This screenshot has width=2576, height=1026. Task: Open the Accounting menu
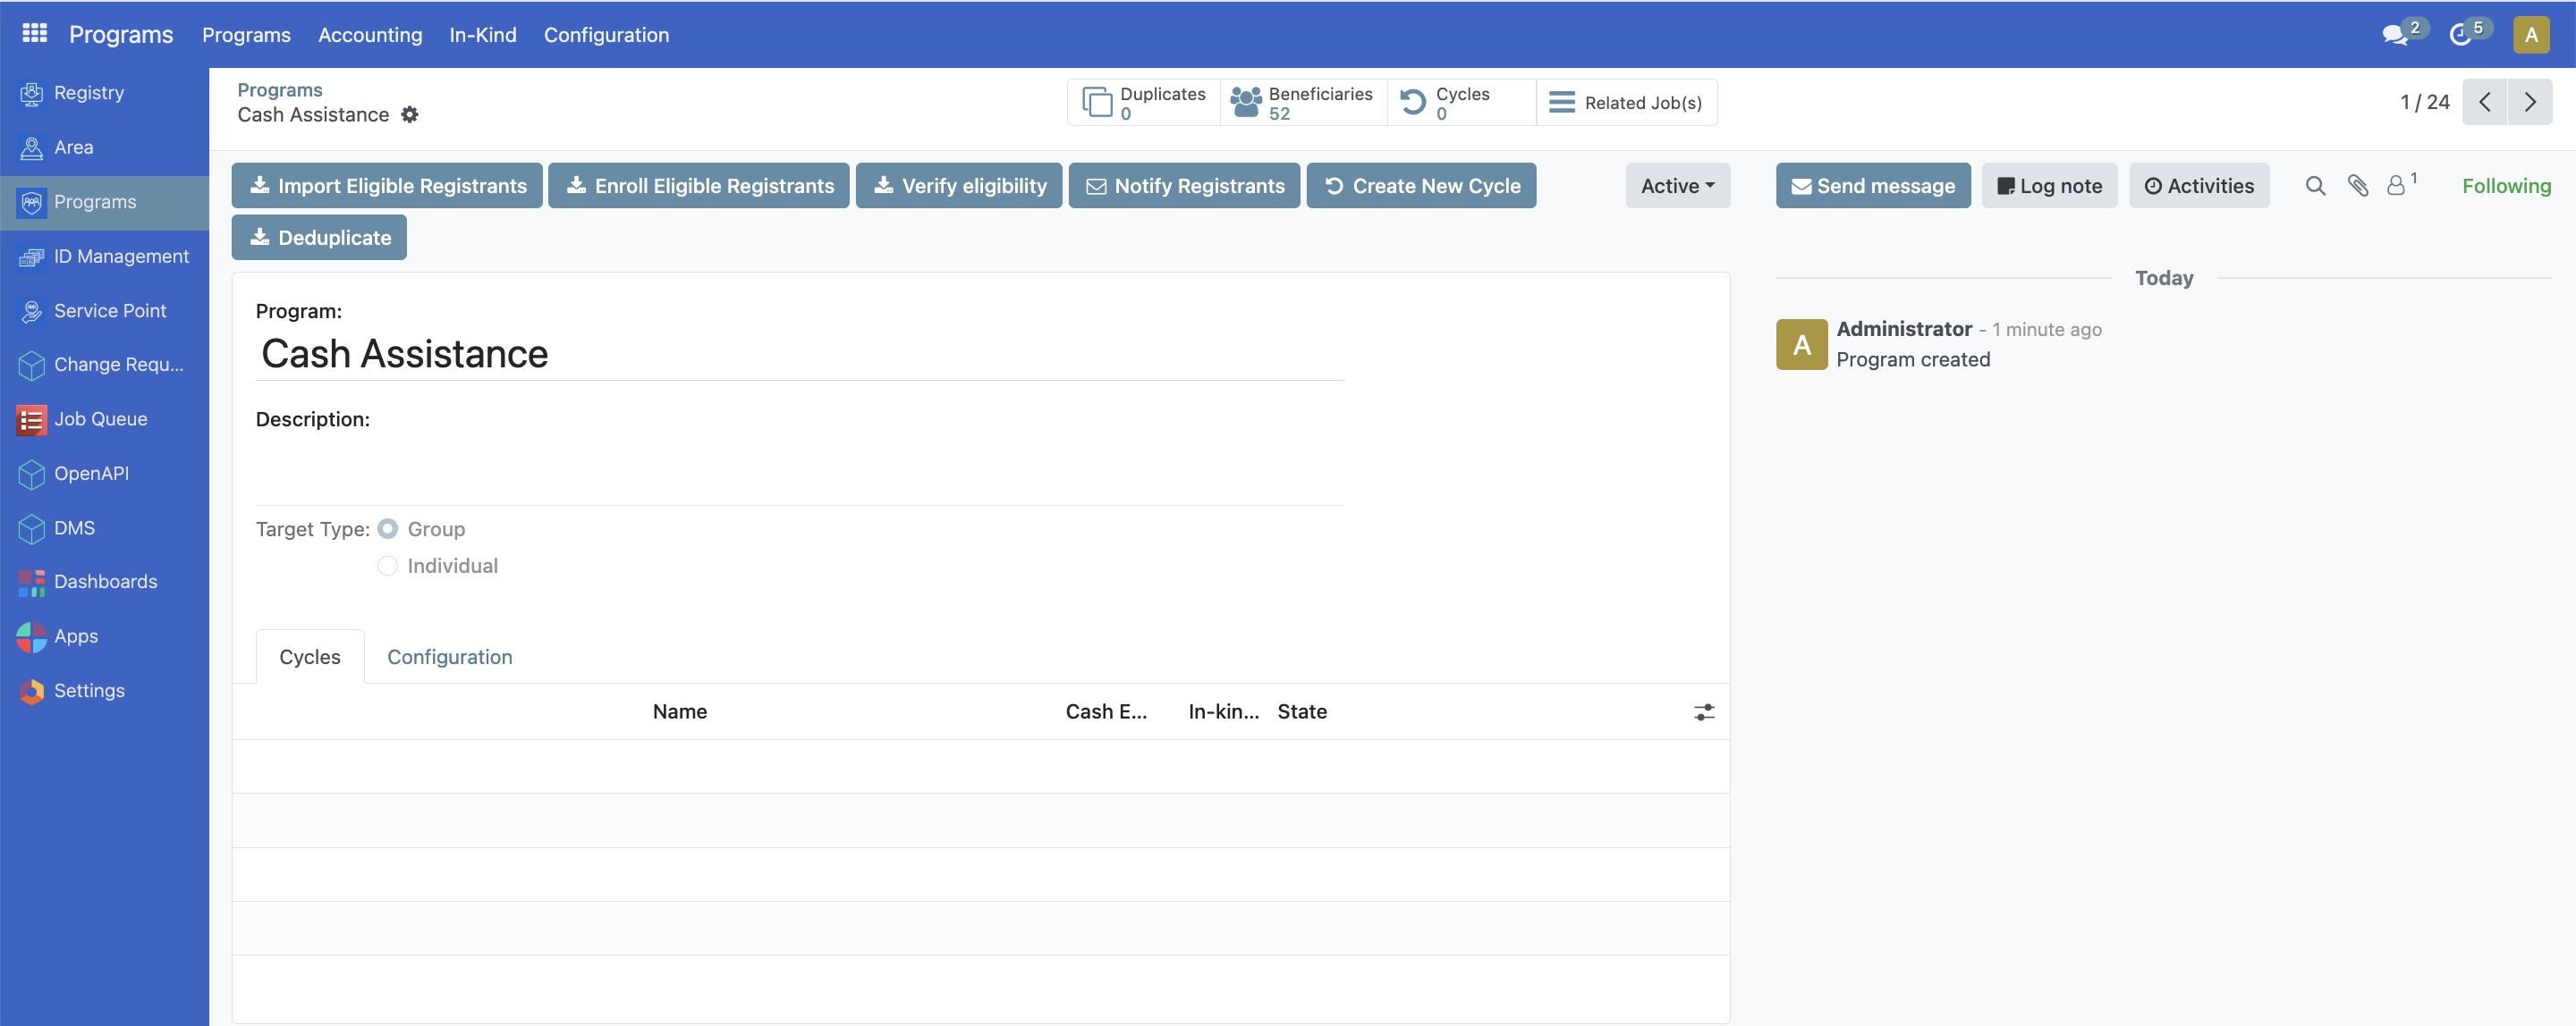pyautogui.click(x=370, y=34)
